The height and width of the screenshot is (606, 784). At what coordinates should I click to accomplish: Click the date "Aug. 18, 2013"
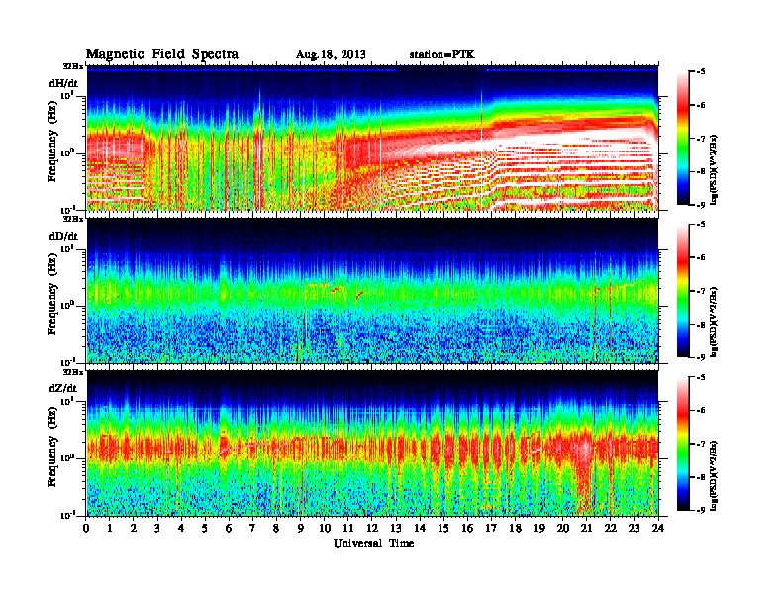coord(331,54)
